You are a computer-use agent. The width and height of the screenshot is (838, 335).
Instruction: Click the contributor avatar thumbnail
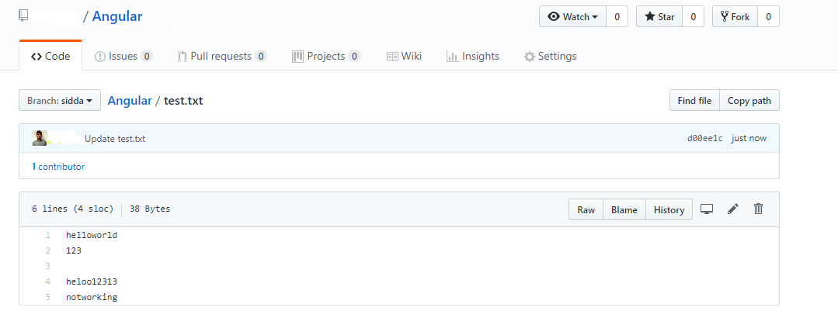tap(40, 139)
